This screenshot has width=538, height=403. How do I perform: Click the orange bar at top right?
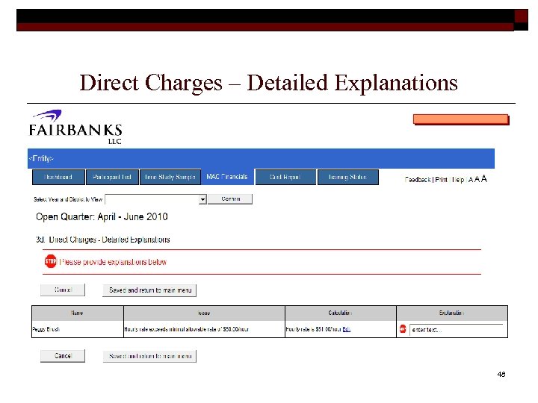coord(461,119)
